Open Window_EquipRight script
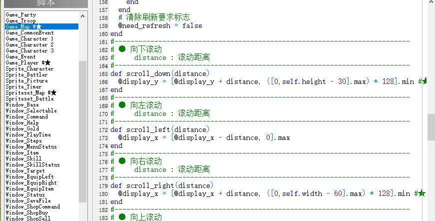This screenshot has width=435, height=221. click(31, 182)
